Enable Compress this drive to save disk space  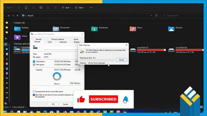[x=34, y=92]
